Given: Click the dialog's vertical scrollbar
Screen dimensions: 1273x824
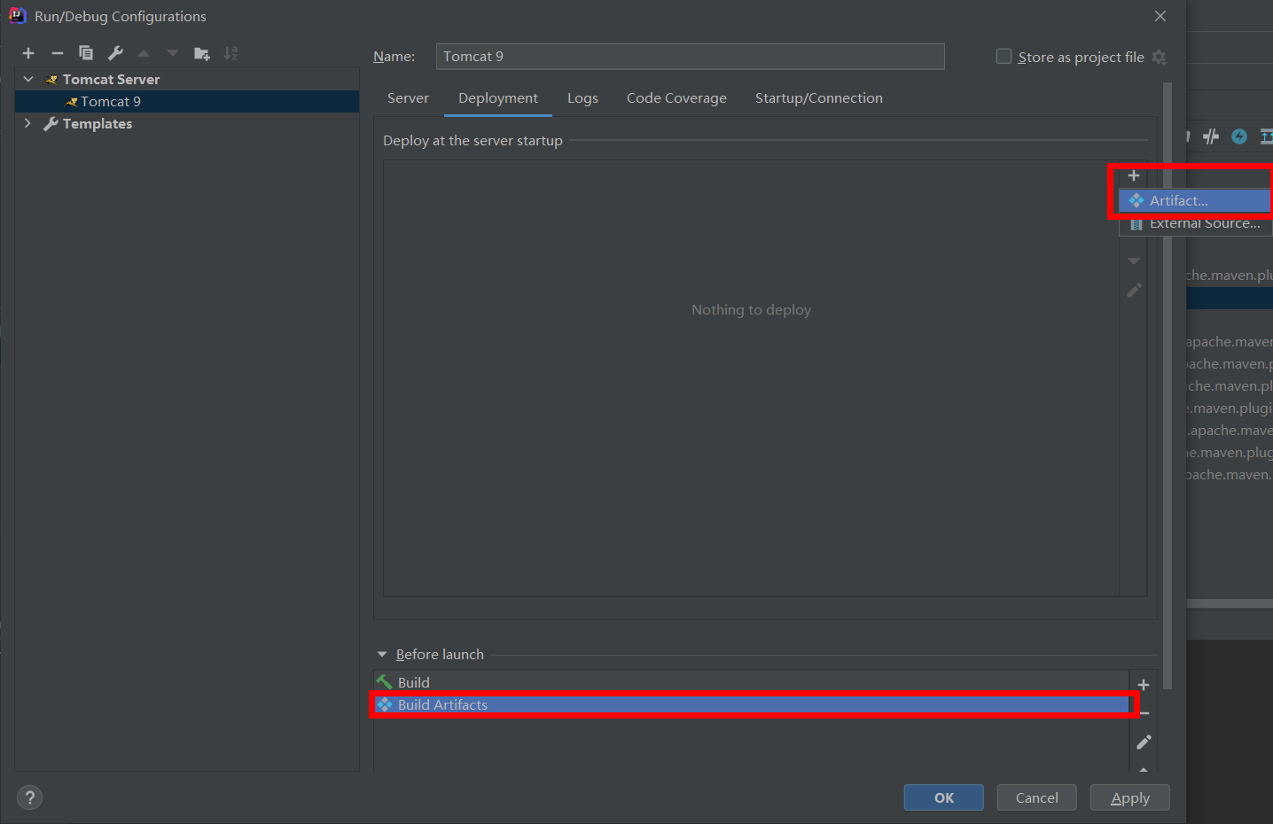Looking at the screenshot, I should coord(1168,385).
